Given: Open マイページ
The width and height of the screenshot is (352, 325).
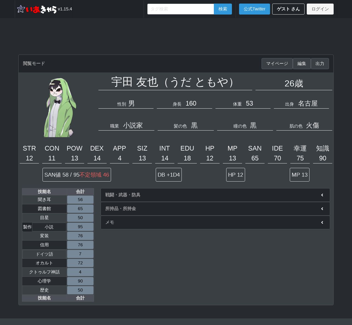Looking at the screenshot, I should [277, 64].
